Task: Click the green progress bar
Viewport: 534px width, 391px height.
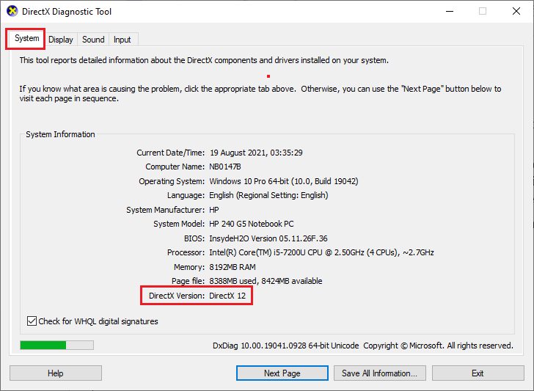Action: point(56,346)
